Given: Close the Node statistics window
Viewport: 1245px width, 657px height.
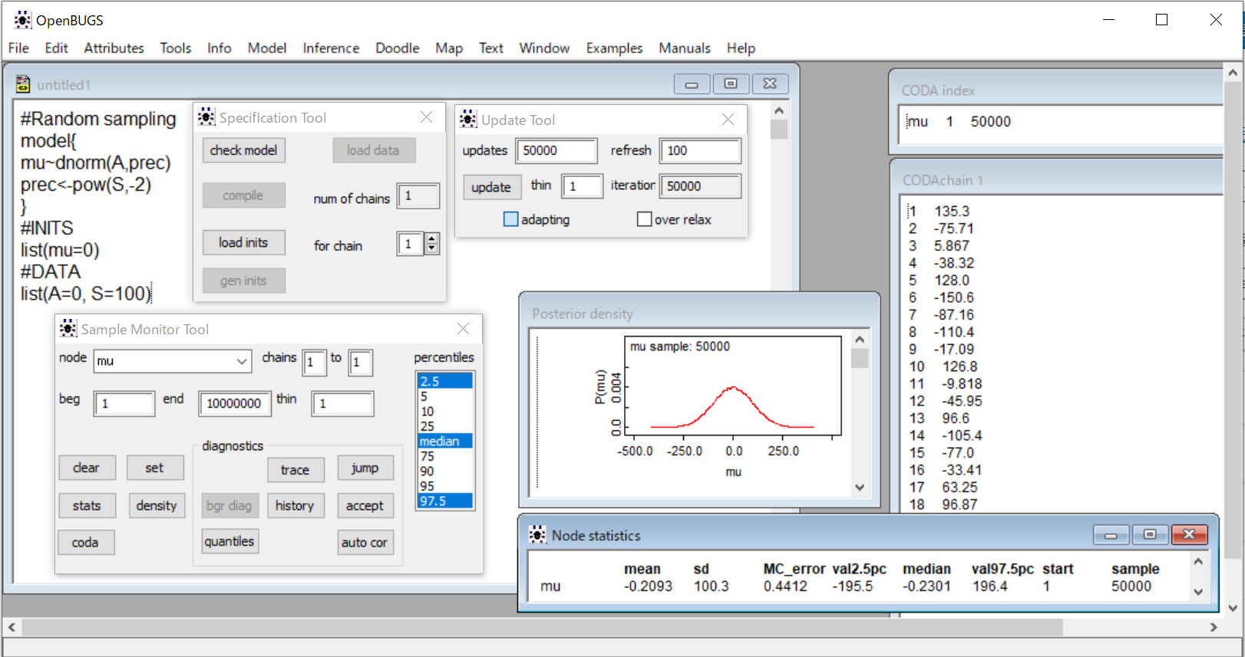Looking at the screenshot, I should pos(1190,534).
